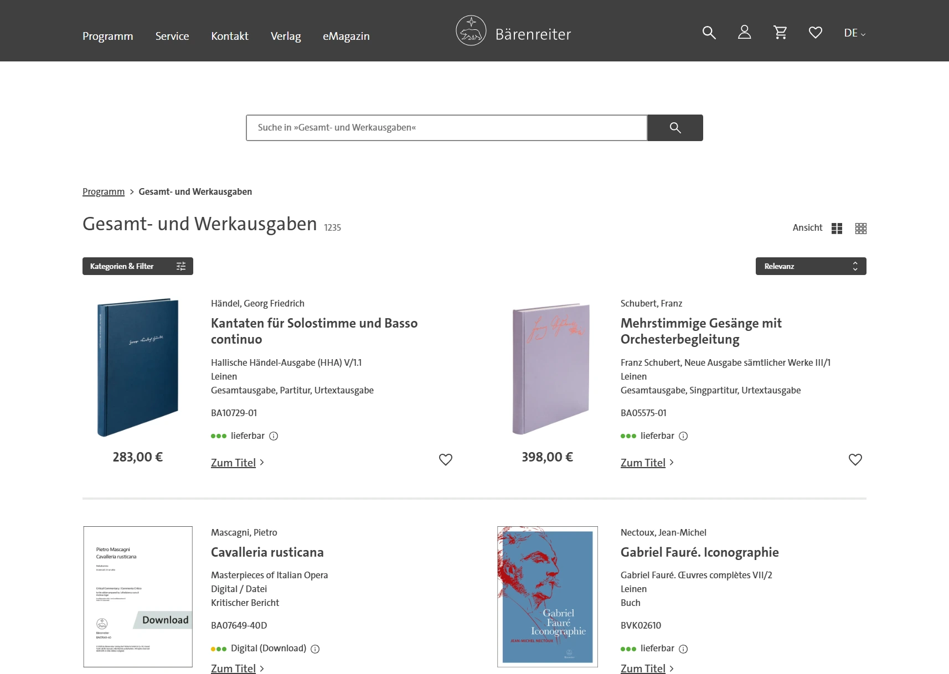Click article number BA10729-01
The image size is (949, 674).
[x=234, y=413]
